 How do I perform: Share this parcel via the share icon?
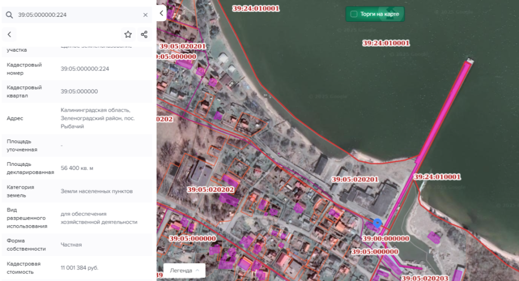144,34
